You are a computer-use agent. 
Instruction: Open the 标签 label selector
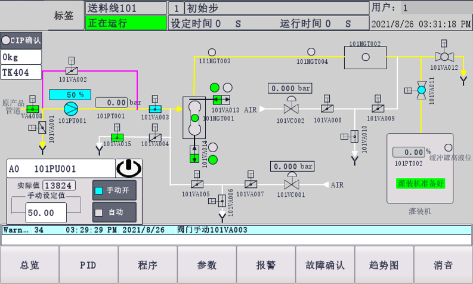[64, 16]
